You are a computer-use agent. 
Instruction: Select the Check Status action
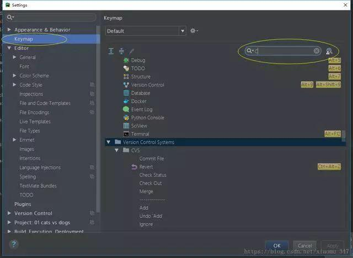[153, 175]
